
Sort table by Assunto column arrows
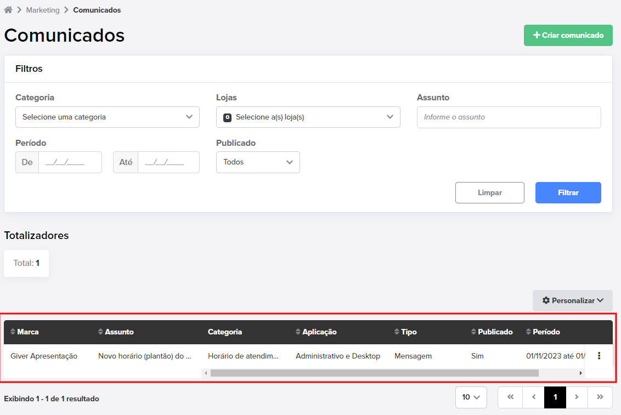coord(100,332)
